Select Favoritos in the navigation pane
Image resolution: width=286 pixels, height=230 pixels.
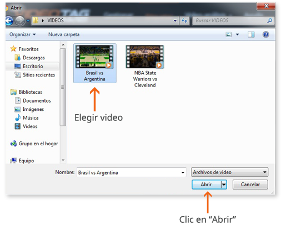point(28,49)
